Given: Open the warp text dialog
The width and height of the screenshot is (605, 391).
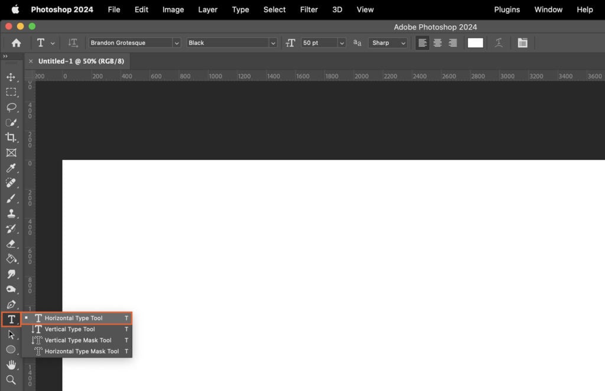Looking at the screenshot, I should click(x=498, y=43).
